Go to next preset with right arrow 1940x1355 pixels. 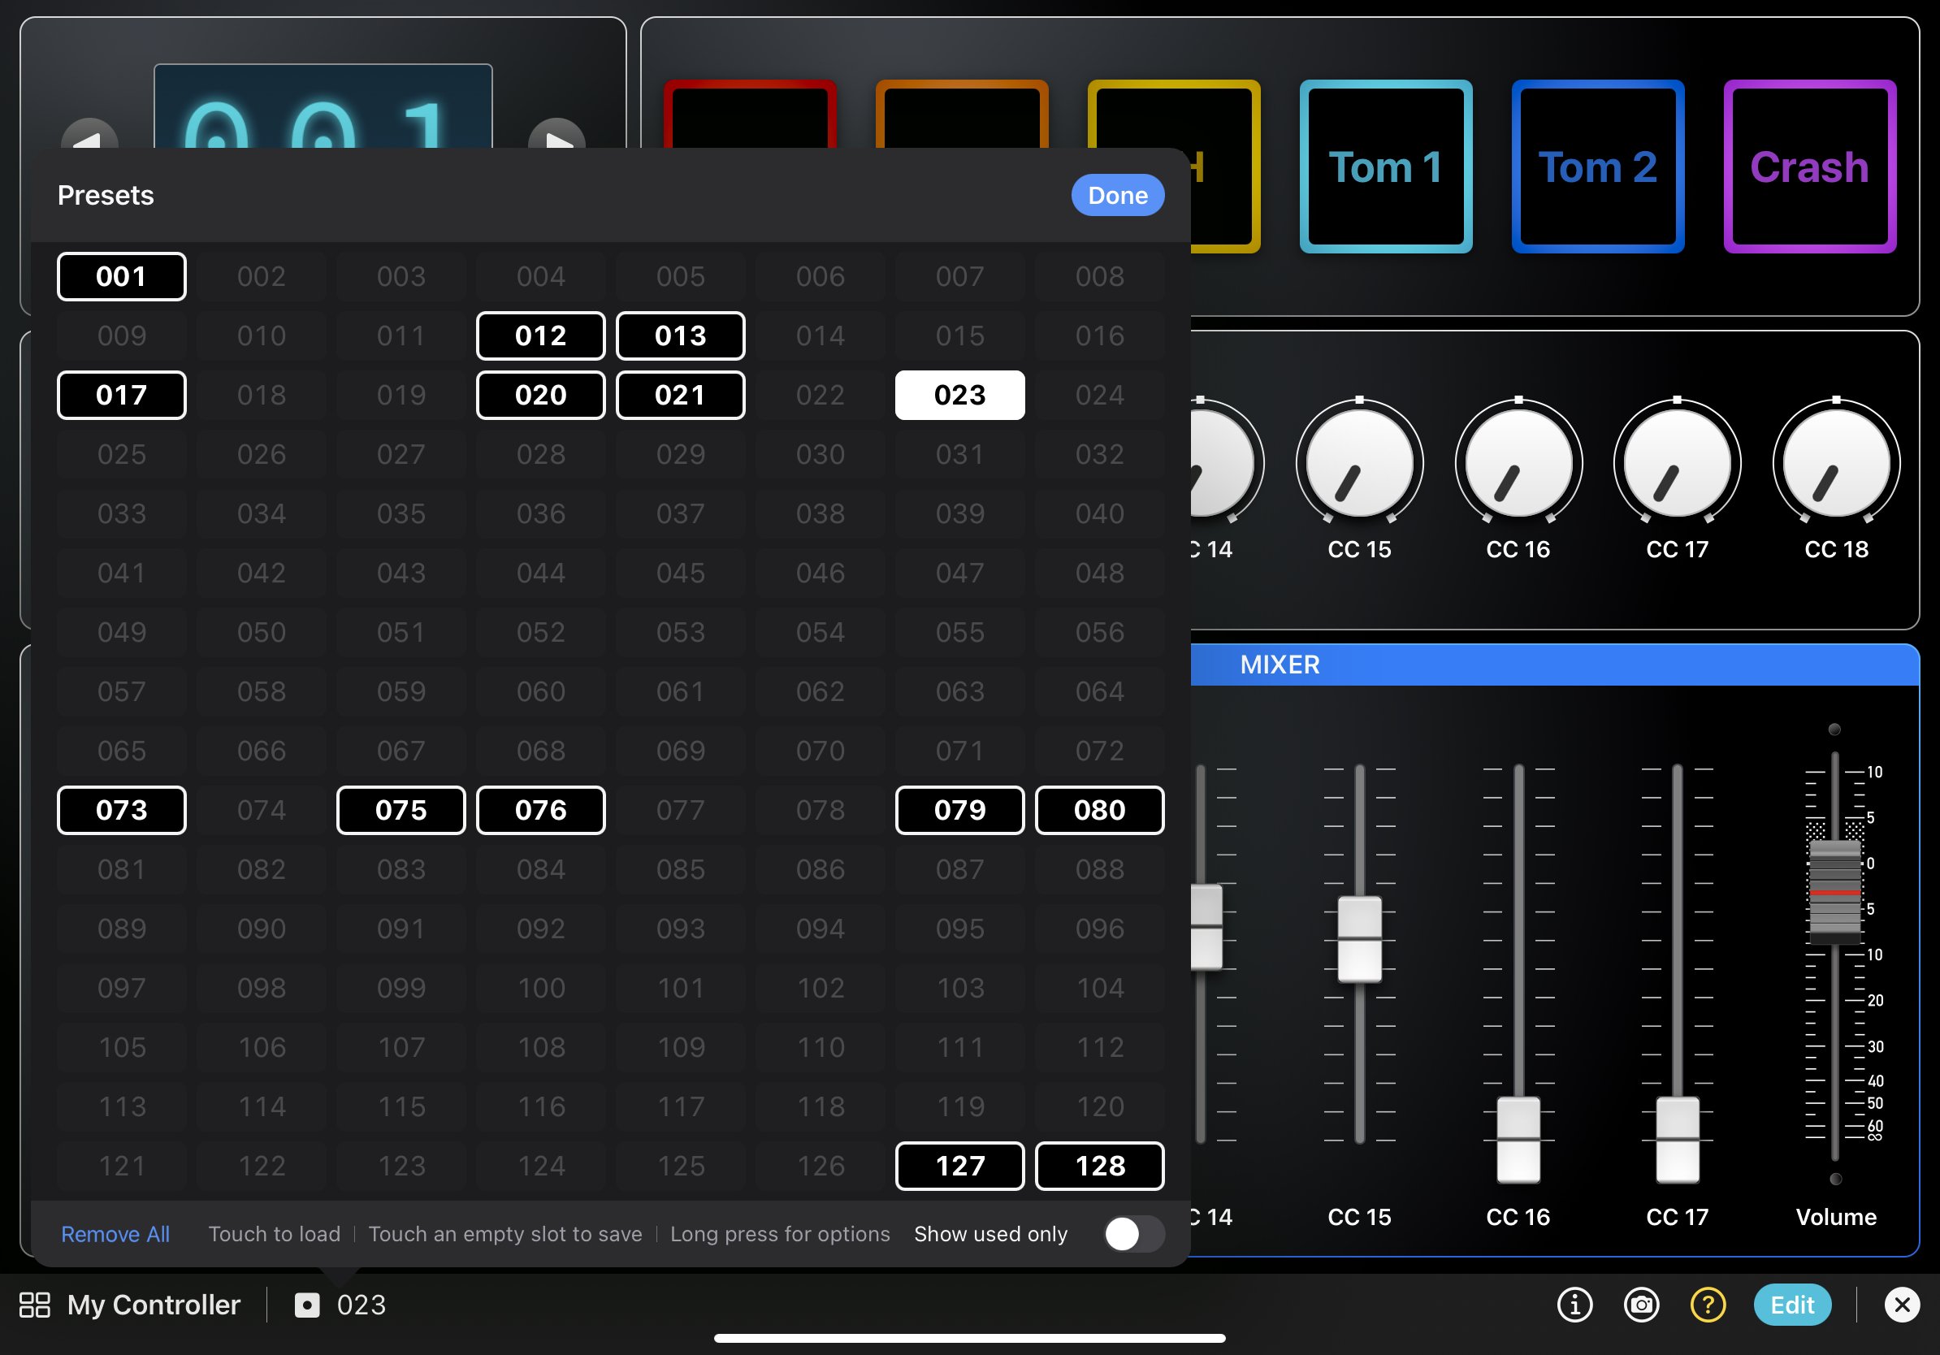coord(556,132)
